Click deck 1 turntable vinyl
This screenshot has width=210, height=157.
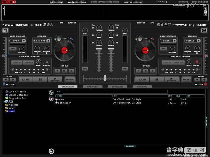64,50
